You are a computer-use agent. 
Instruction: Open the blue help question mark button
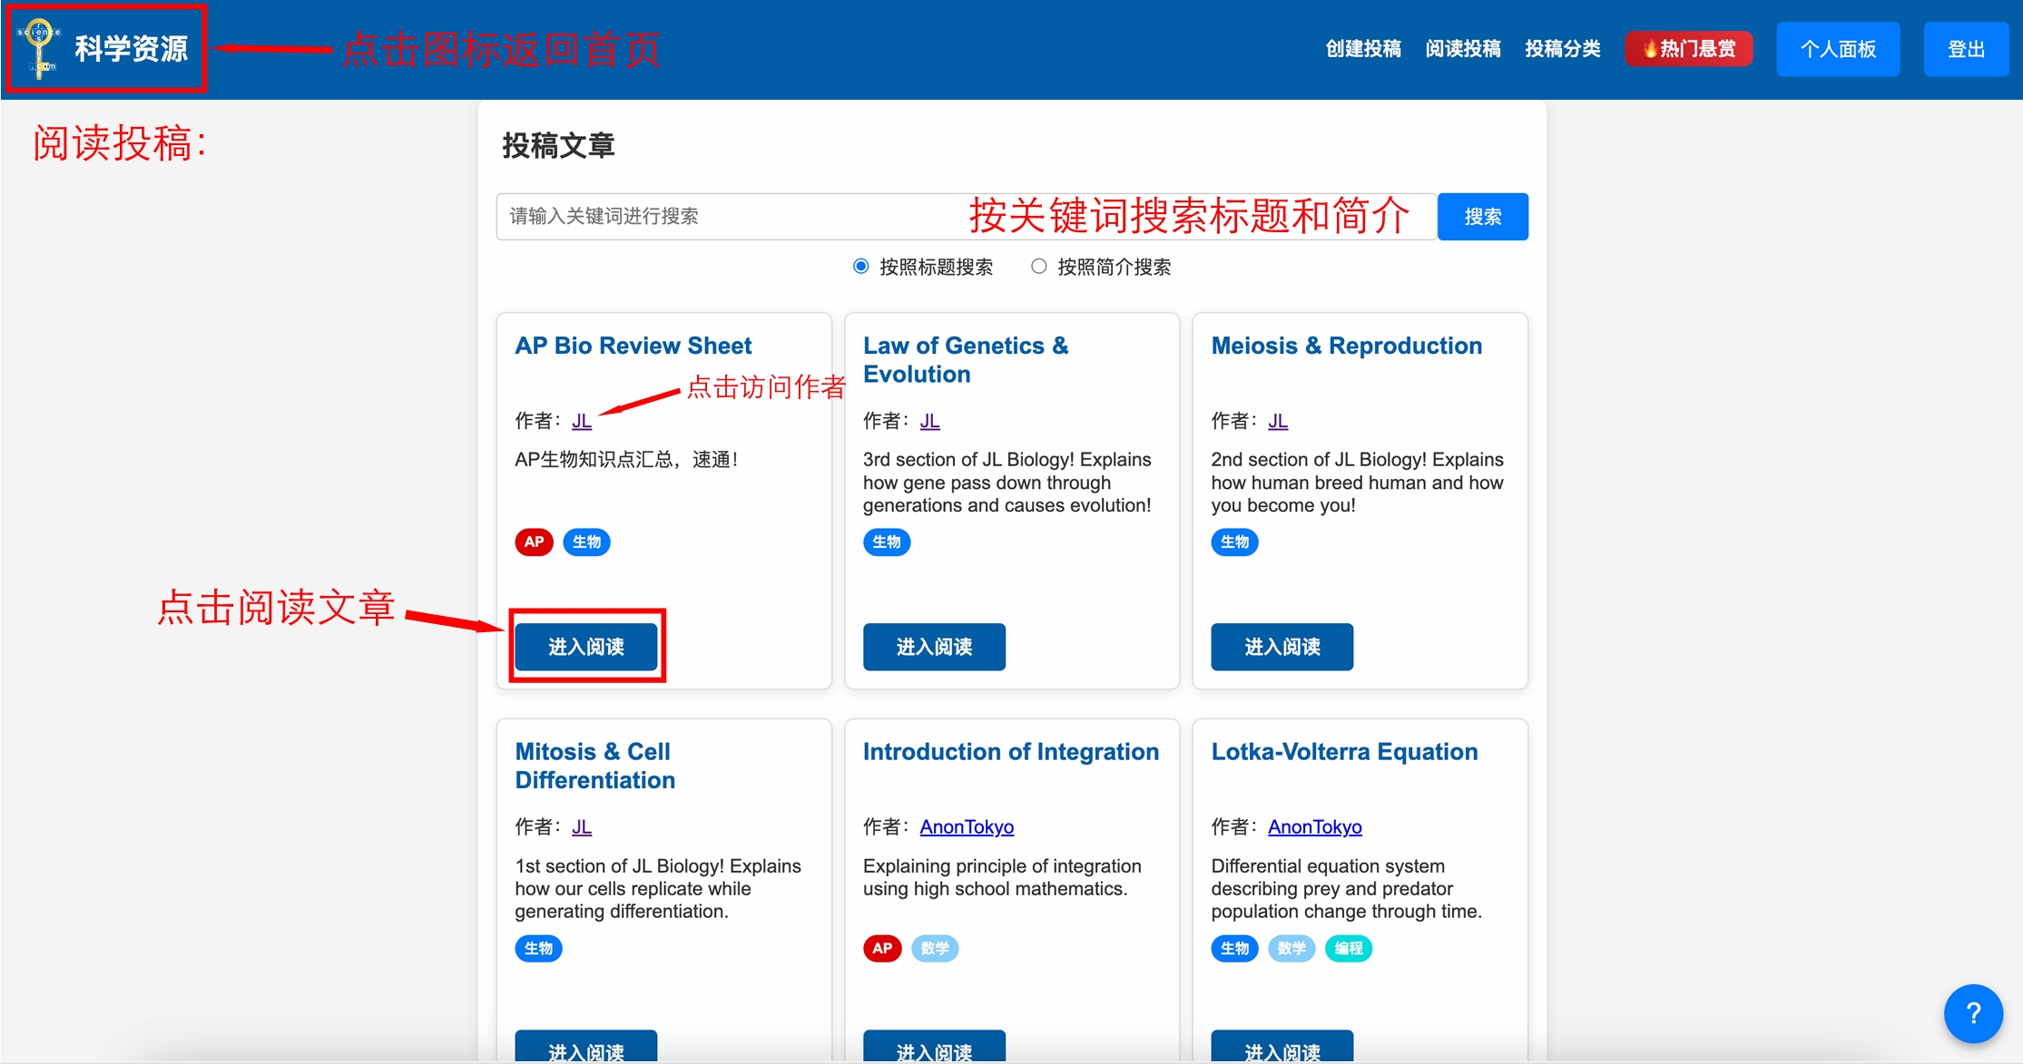pos(1972,1013)
